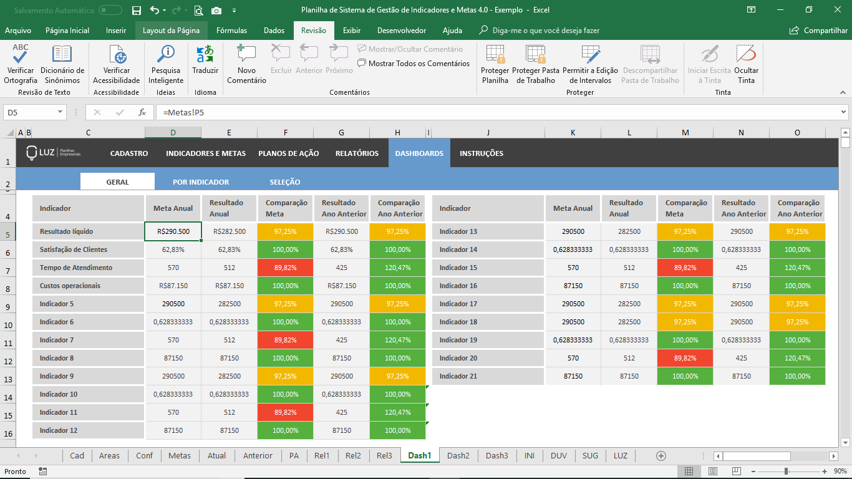Screen dimensions: 852x479
Task: Open Ribbon Display Options button
Action: pyautogui.click(x=752, y=10)
